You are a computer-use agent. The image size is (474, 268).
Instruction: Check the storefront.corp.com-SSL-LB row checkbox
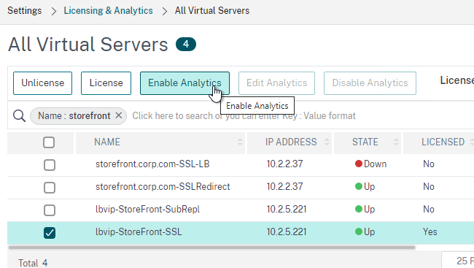(x=50, y=165)
